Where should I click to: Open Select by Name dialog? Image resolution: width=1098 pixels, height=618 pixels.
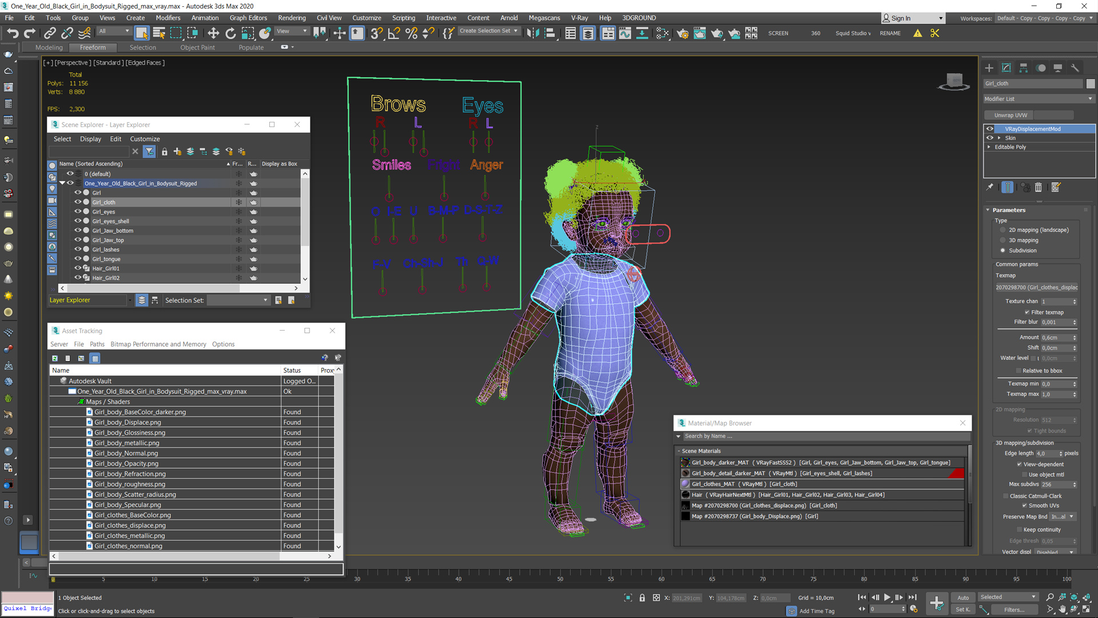coord(159,33)
